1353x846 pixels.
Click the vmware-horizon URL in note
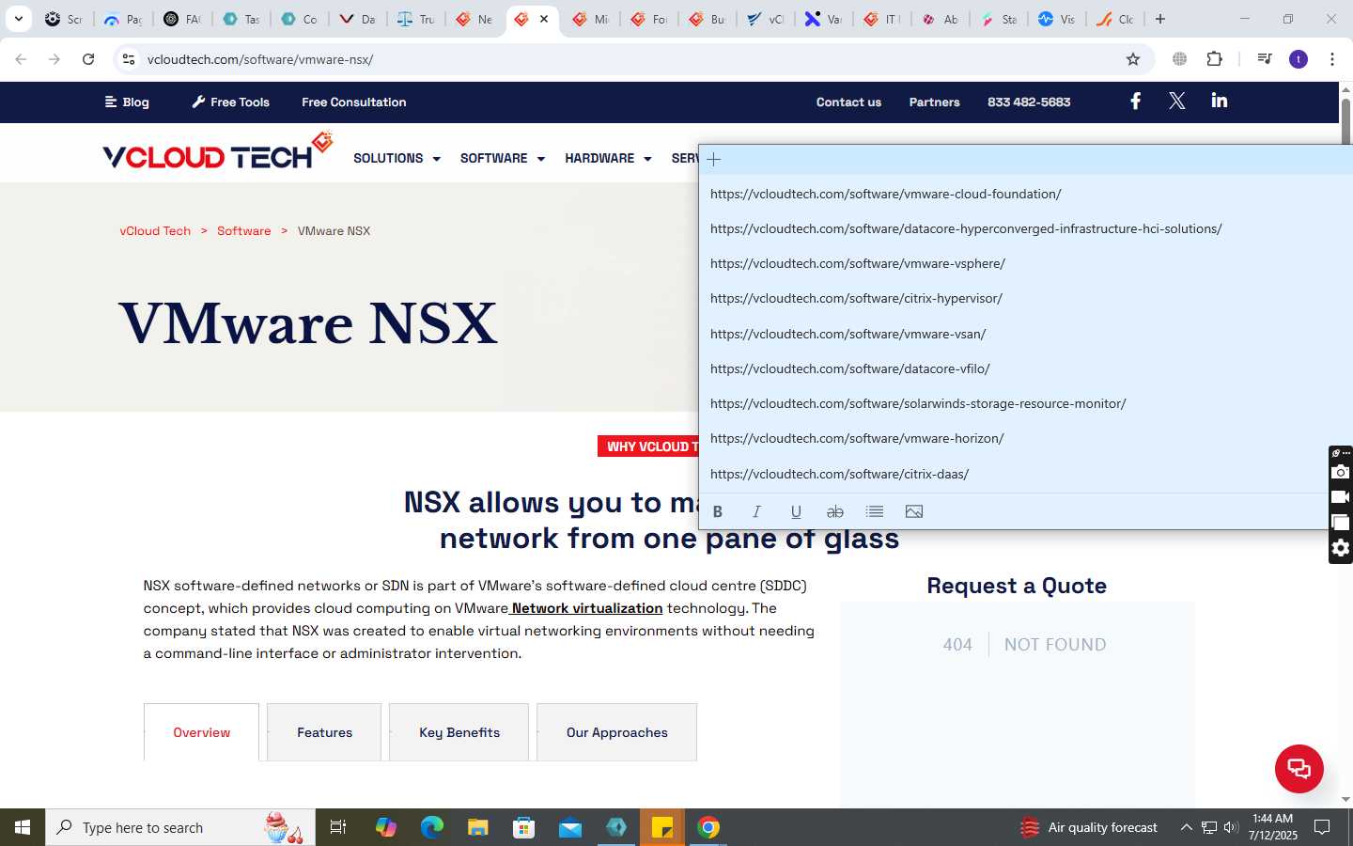(857, 438)
